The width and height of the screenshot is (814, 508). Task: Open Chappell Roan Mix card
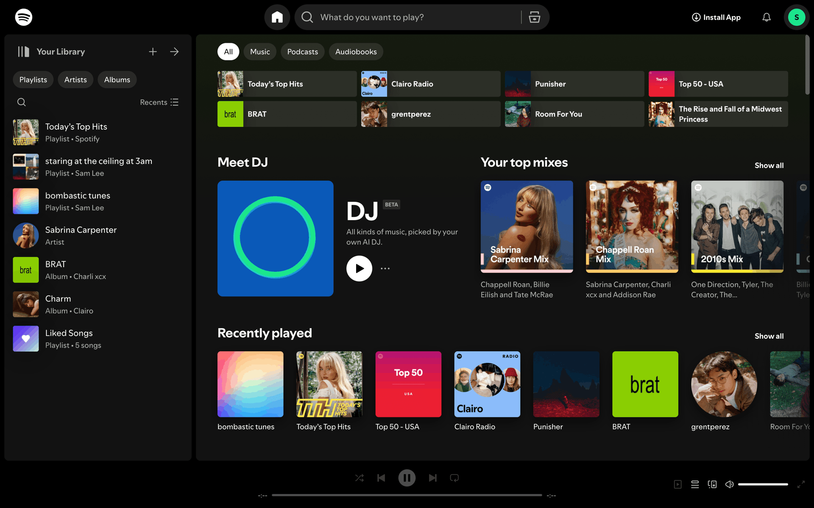click(632, 240)
